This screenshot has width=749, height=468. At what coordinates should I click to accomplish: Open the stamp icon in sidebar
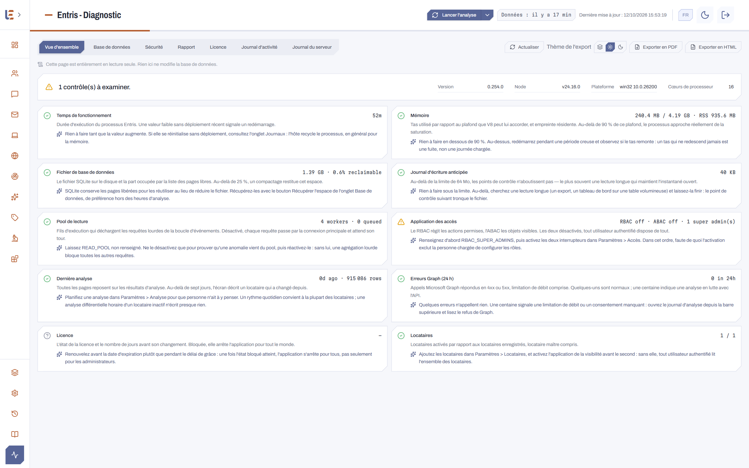[x=15, y=238]
